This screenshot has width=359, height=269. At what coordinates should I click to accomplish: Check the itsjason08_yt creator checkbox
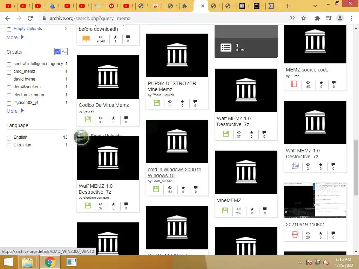[x=9, y=103]
